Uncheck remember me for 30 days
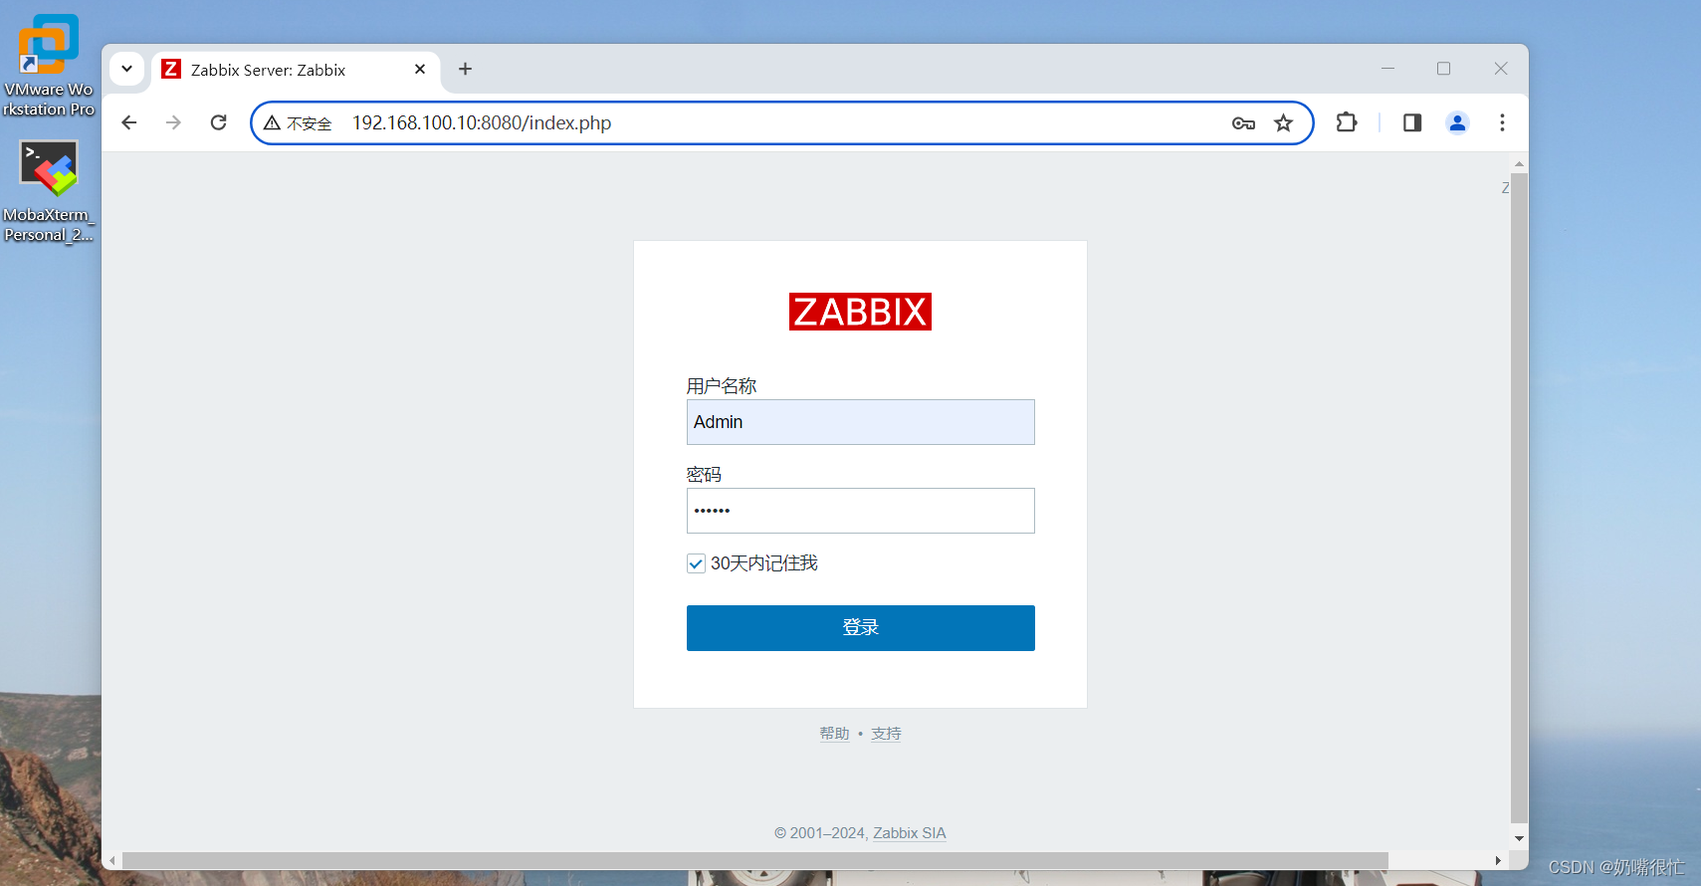Image resolution: width=1701 pixels, height=886 pixels. click(696, 563)
